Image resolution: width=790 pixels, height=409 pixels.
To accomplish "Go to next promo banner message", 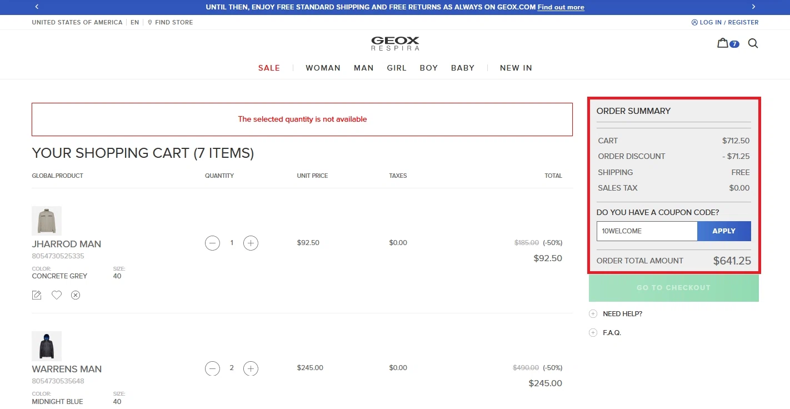I will (753, 7).
